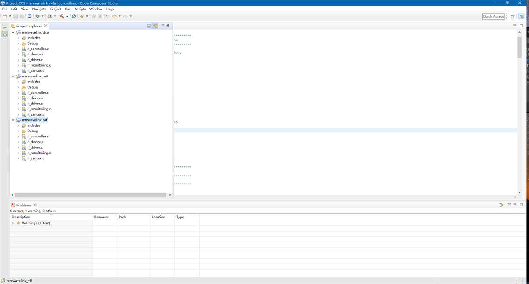529x284 pixels.
Task: Click the Project Explorer horizontal scrollbar
Action: 90,195
